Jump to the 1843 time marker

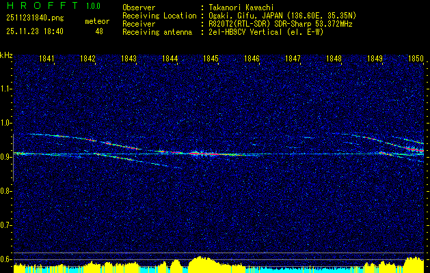129,59
